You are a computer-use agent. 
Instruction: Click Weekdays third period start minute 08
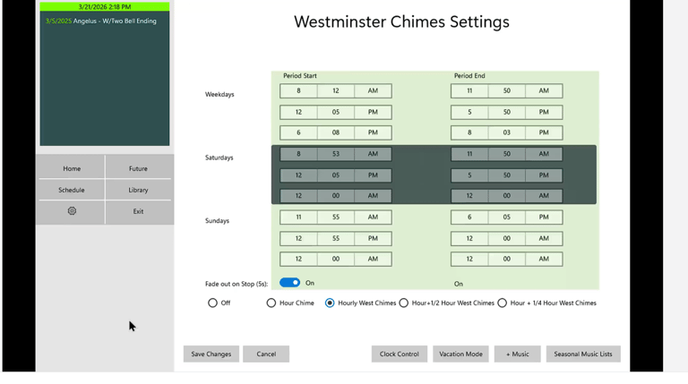[336, 132]
